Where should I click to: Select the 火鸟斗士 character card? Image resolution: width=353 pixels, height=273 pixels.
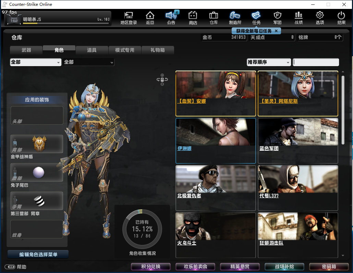pos(216,235)
